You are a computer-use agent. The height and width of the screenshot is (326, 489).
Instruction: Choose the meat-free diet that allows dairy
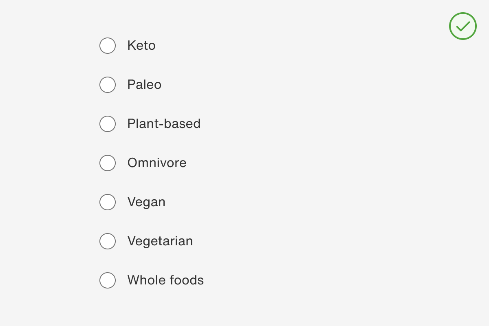coord(108,241)
